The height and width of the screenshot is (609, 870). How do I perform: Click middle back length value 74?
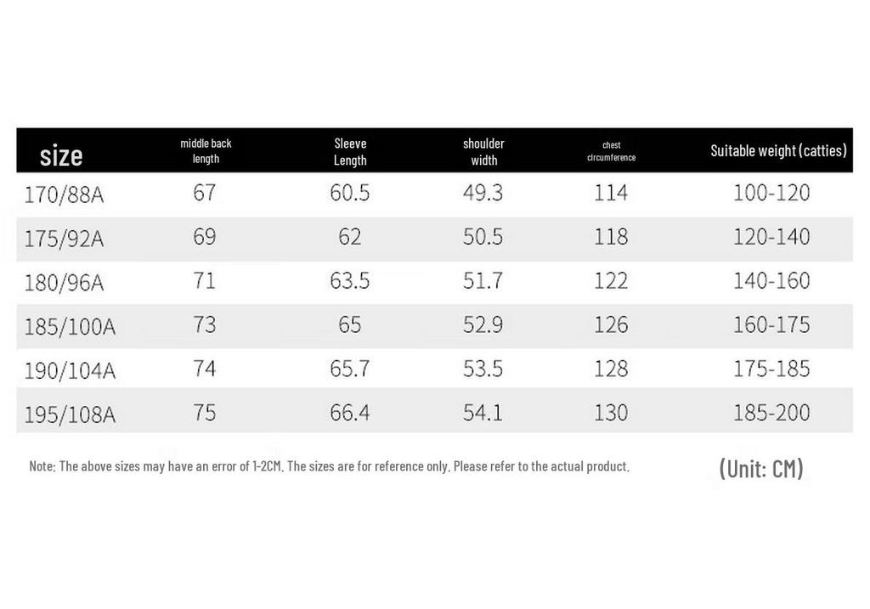[204, 369]
